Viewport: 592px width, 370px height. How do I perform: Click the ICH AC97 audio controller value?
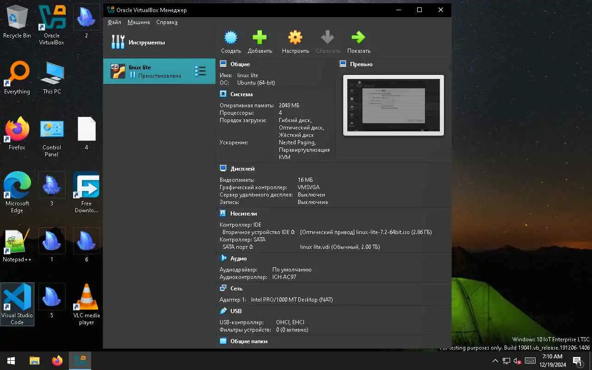pyautogui.click(x=284, y=277)
